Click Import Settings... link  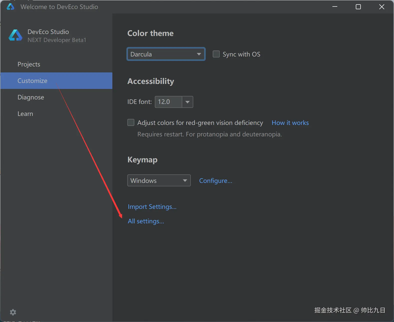[152, 207]
